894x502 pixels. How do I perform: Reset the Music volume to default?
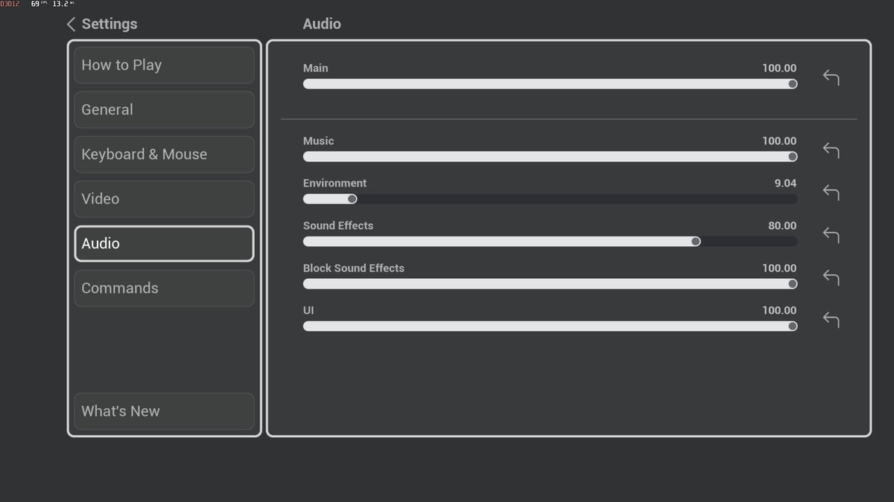[x=831, y=150]
